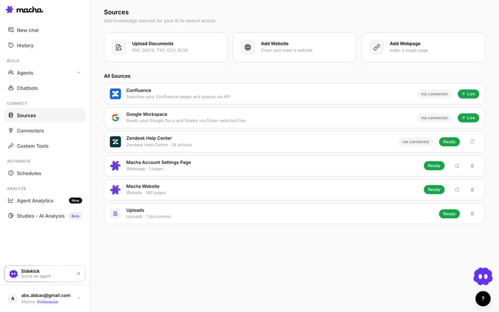Click the Sidekick arrow icon
The image size is (499, 312).
tap(78, 274)
